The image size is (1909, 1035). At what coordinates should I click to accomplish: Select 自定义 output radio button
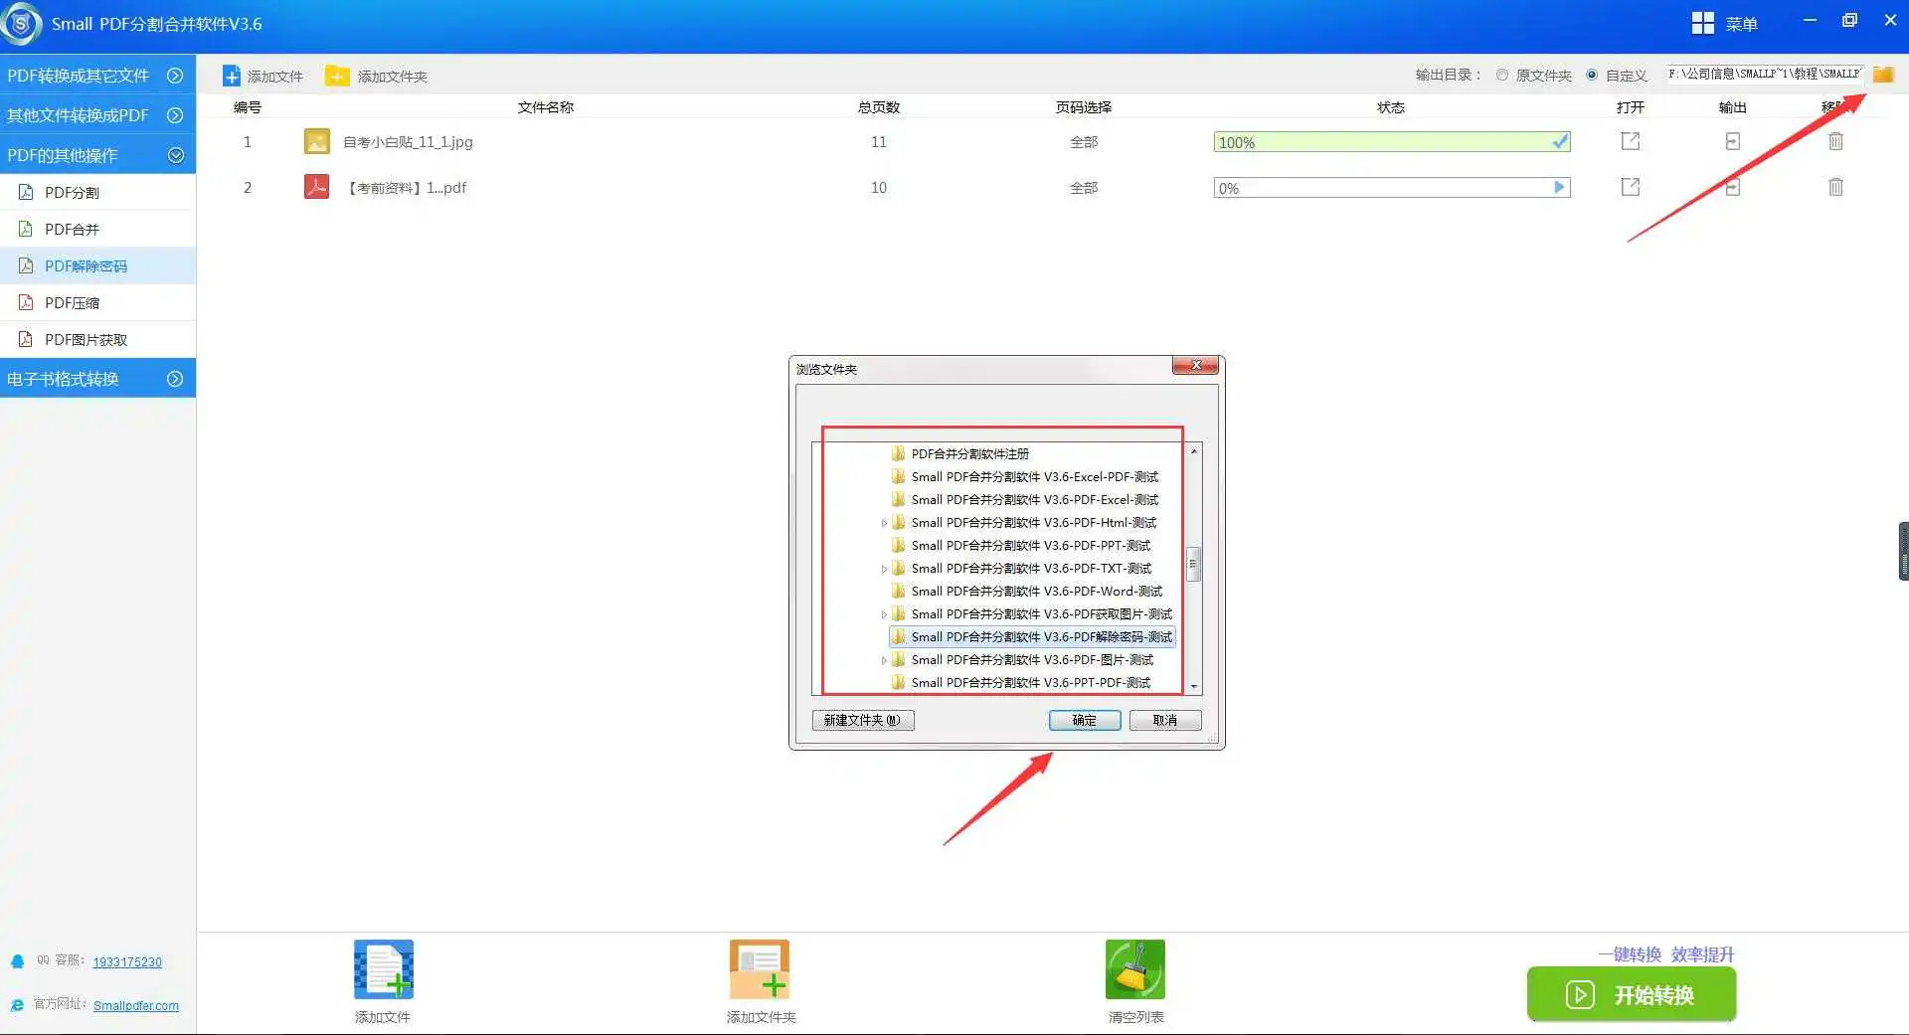pyautogui.click(x=1592, y=75)
